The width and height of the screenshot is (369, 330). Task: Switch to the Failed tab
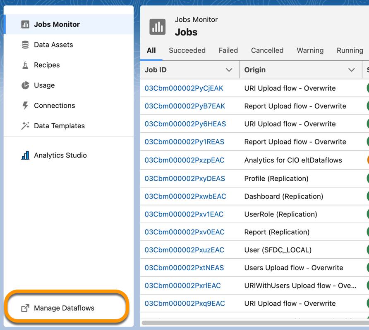tap(228, 50)
